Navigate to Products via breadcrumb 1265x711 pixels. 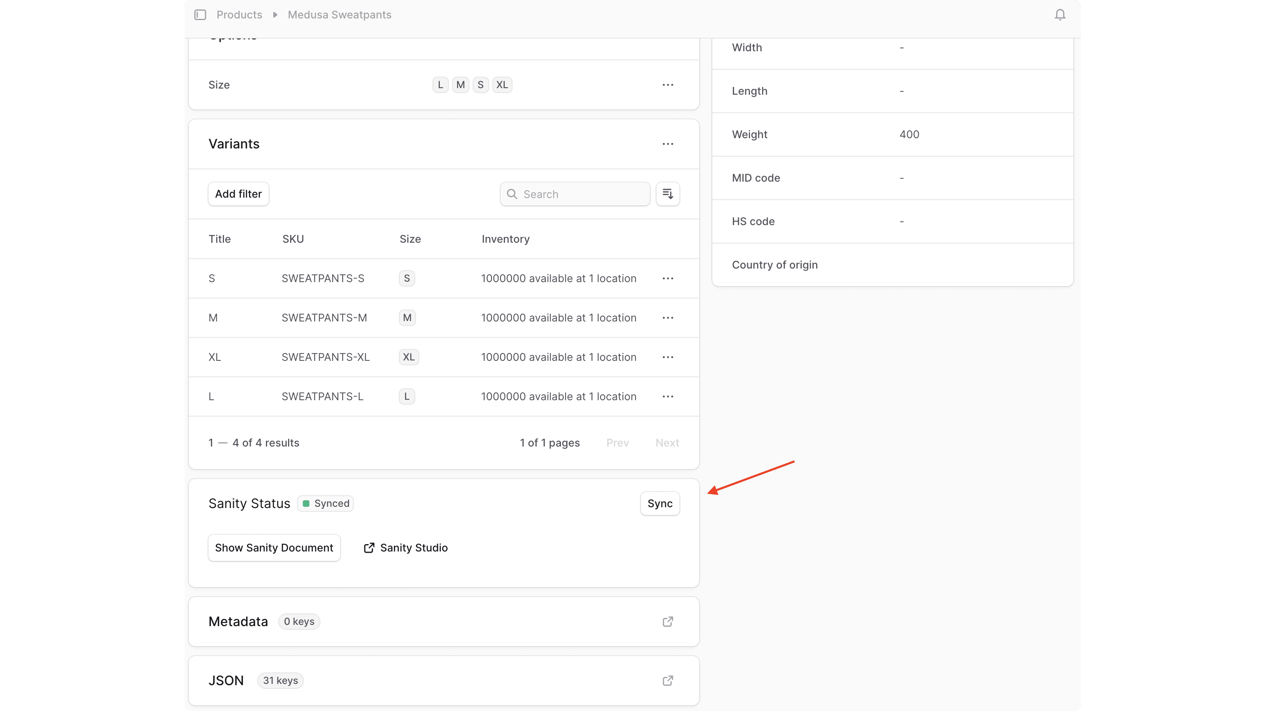coord(239,14)
